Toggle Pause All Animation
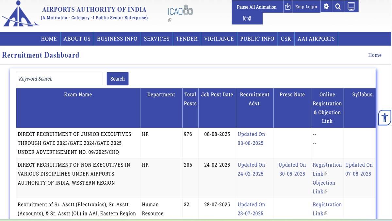The width and height of the screenshot is (392, 221). pos(256,7)
